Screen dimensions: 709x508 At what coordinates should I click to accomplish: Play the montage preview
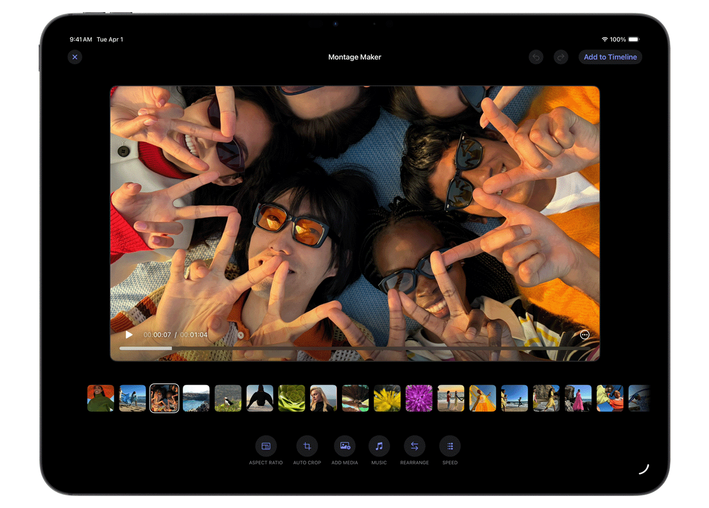(x=129, y=334)
